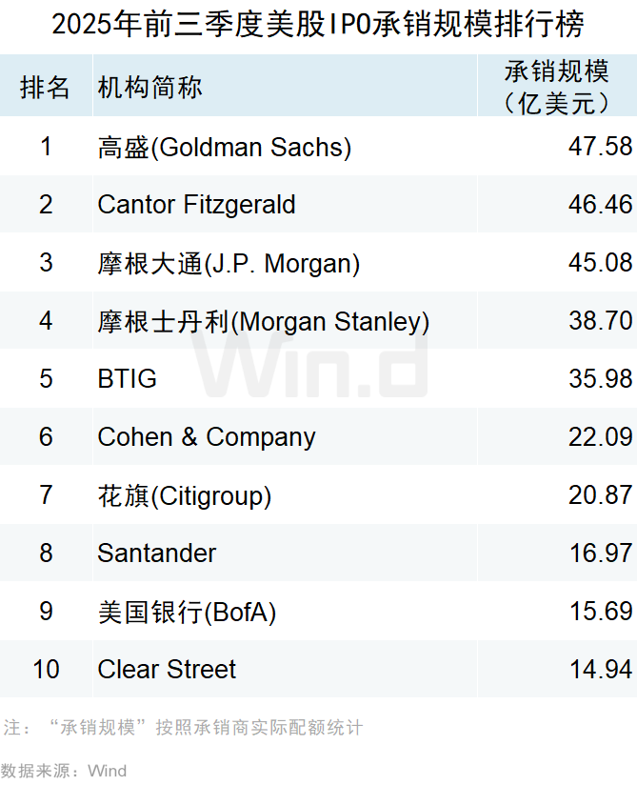637x785 pixels.
Task: Click the table title about 2025 US IPO underwriting
Action: [318, 23]
